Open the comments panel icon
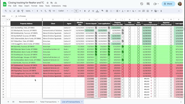This screenshot has height=104, width=185. [148, 4]
